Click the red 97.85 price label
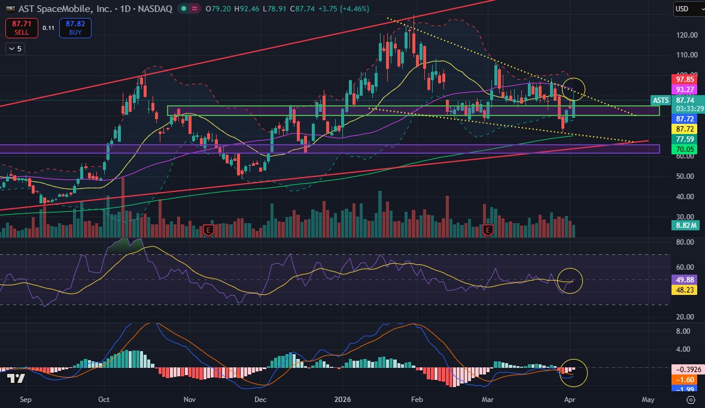Viewport: 705px width, 408px height. coord(685,79)
